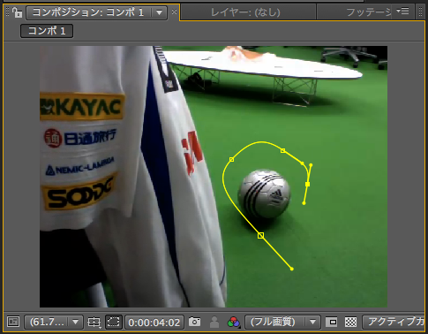Show the last snapshot icon
Viewport: 428px width, 334px height.
click(214, 322)
